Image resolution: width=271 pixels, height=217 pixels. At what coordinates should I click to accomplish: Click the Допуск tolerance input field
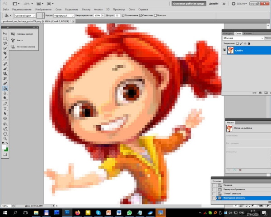(x=117, y=15)
